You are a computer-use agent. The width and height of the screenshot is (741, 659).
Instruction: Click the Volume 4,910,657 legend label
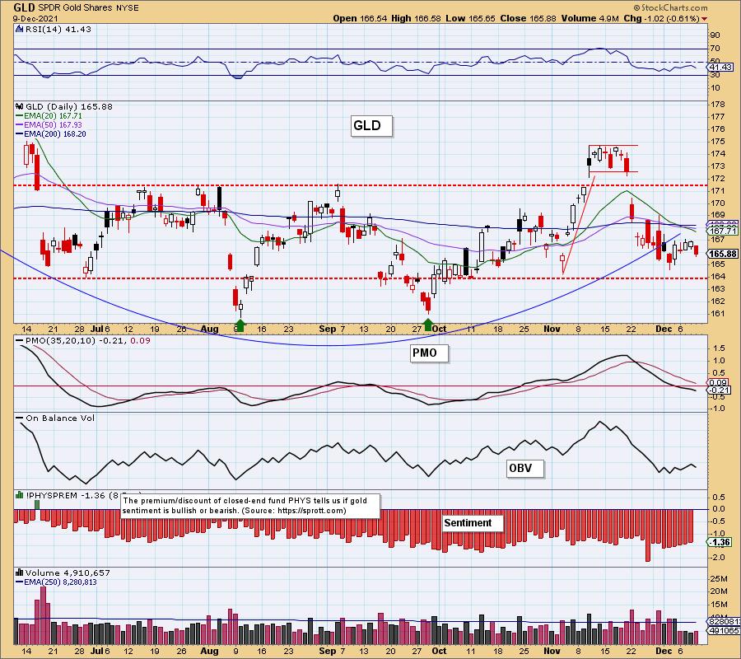pyautogui.click(x=68, y=573)
